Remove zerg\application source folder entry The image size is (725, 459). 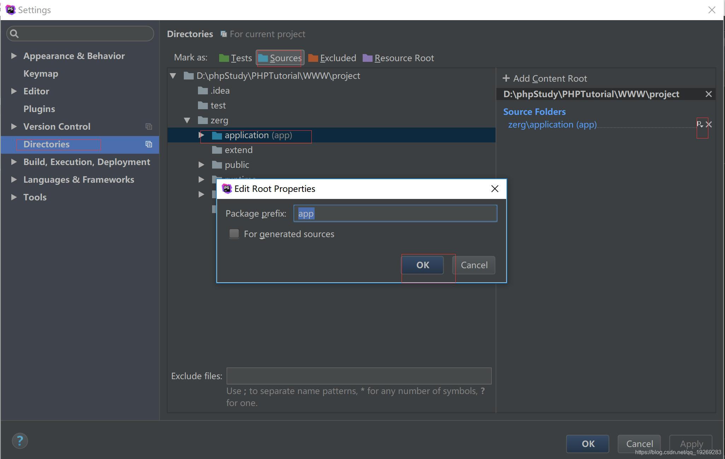[x=709, y=124]
